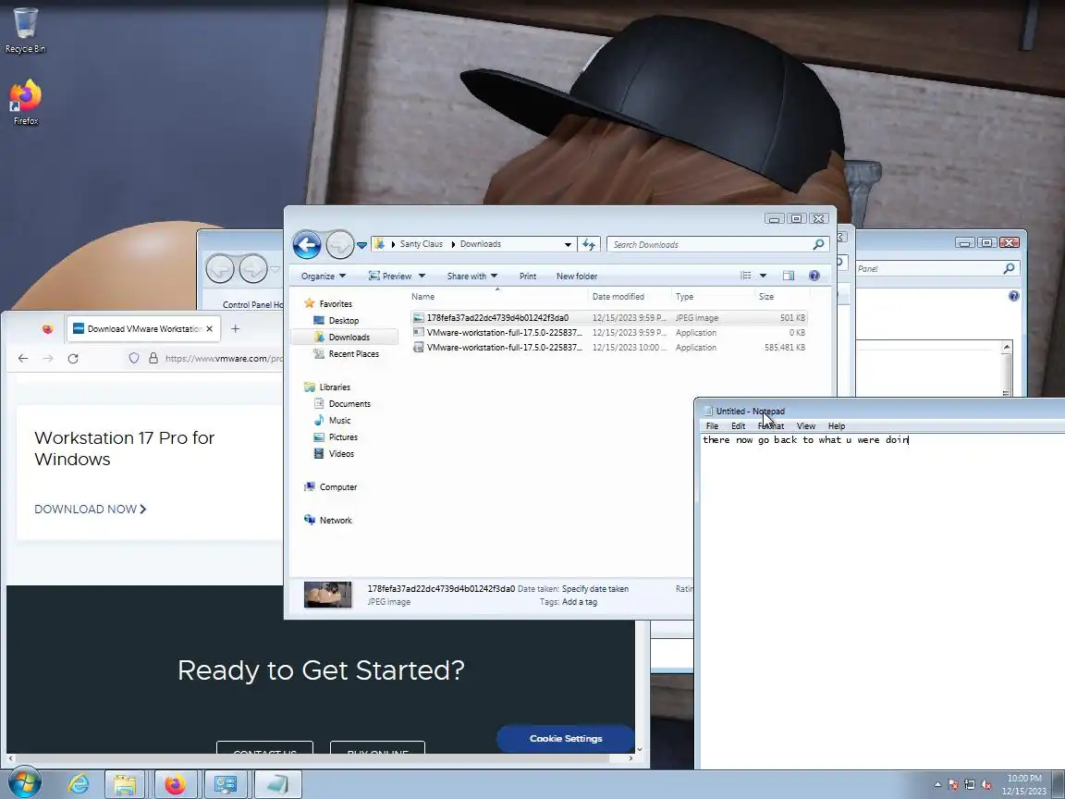Click Print in the Explorer toolbar
1065x799 pixels.
coord(528,276)
